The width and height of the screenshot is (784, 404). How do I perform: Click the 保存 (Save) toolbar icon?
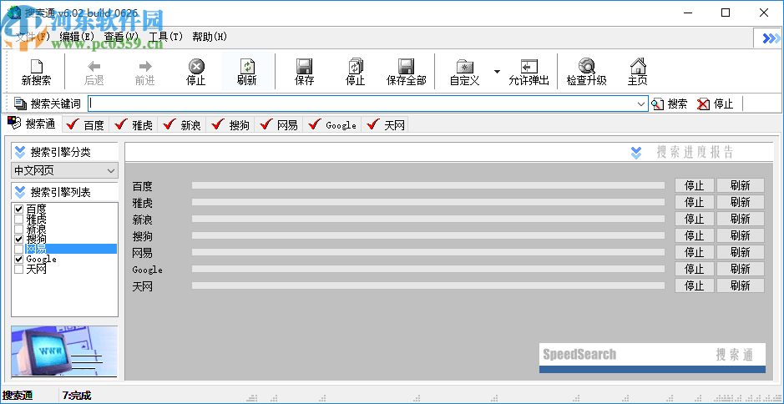pyautogui.click(x=305, y=72)
